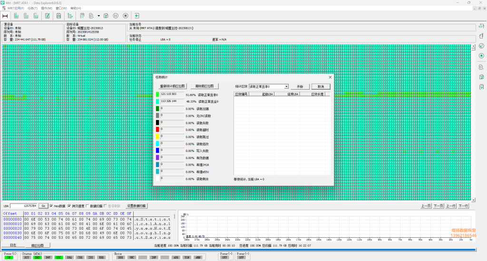This screenshot has width=487, height=261.
Task: Open the 任务(T) menu
Action: pyautogui.click(x=33, y=9)
